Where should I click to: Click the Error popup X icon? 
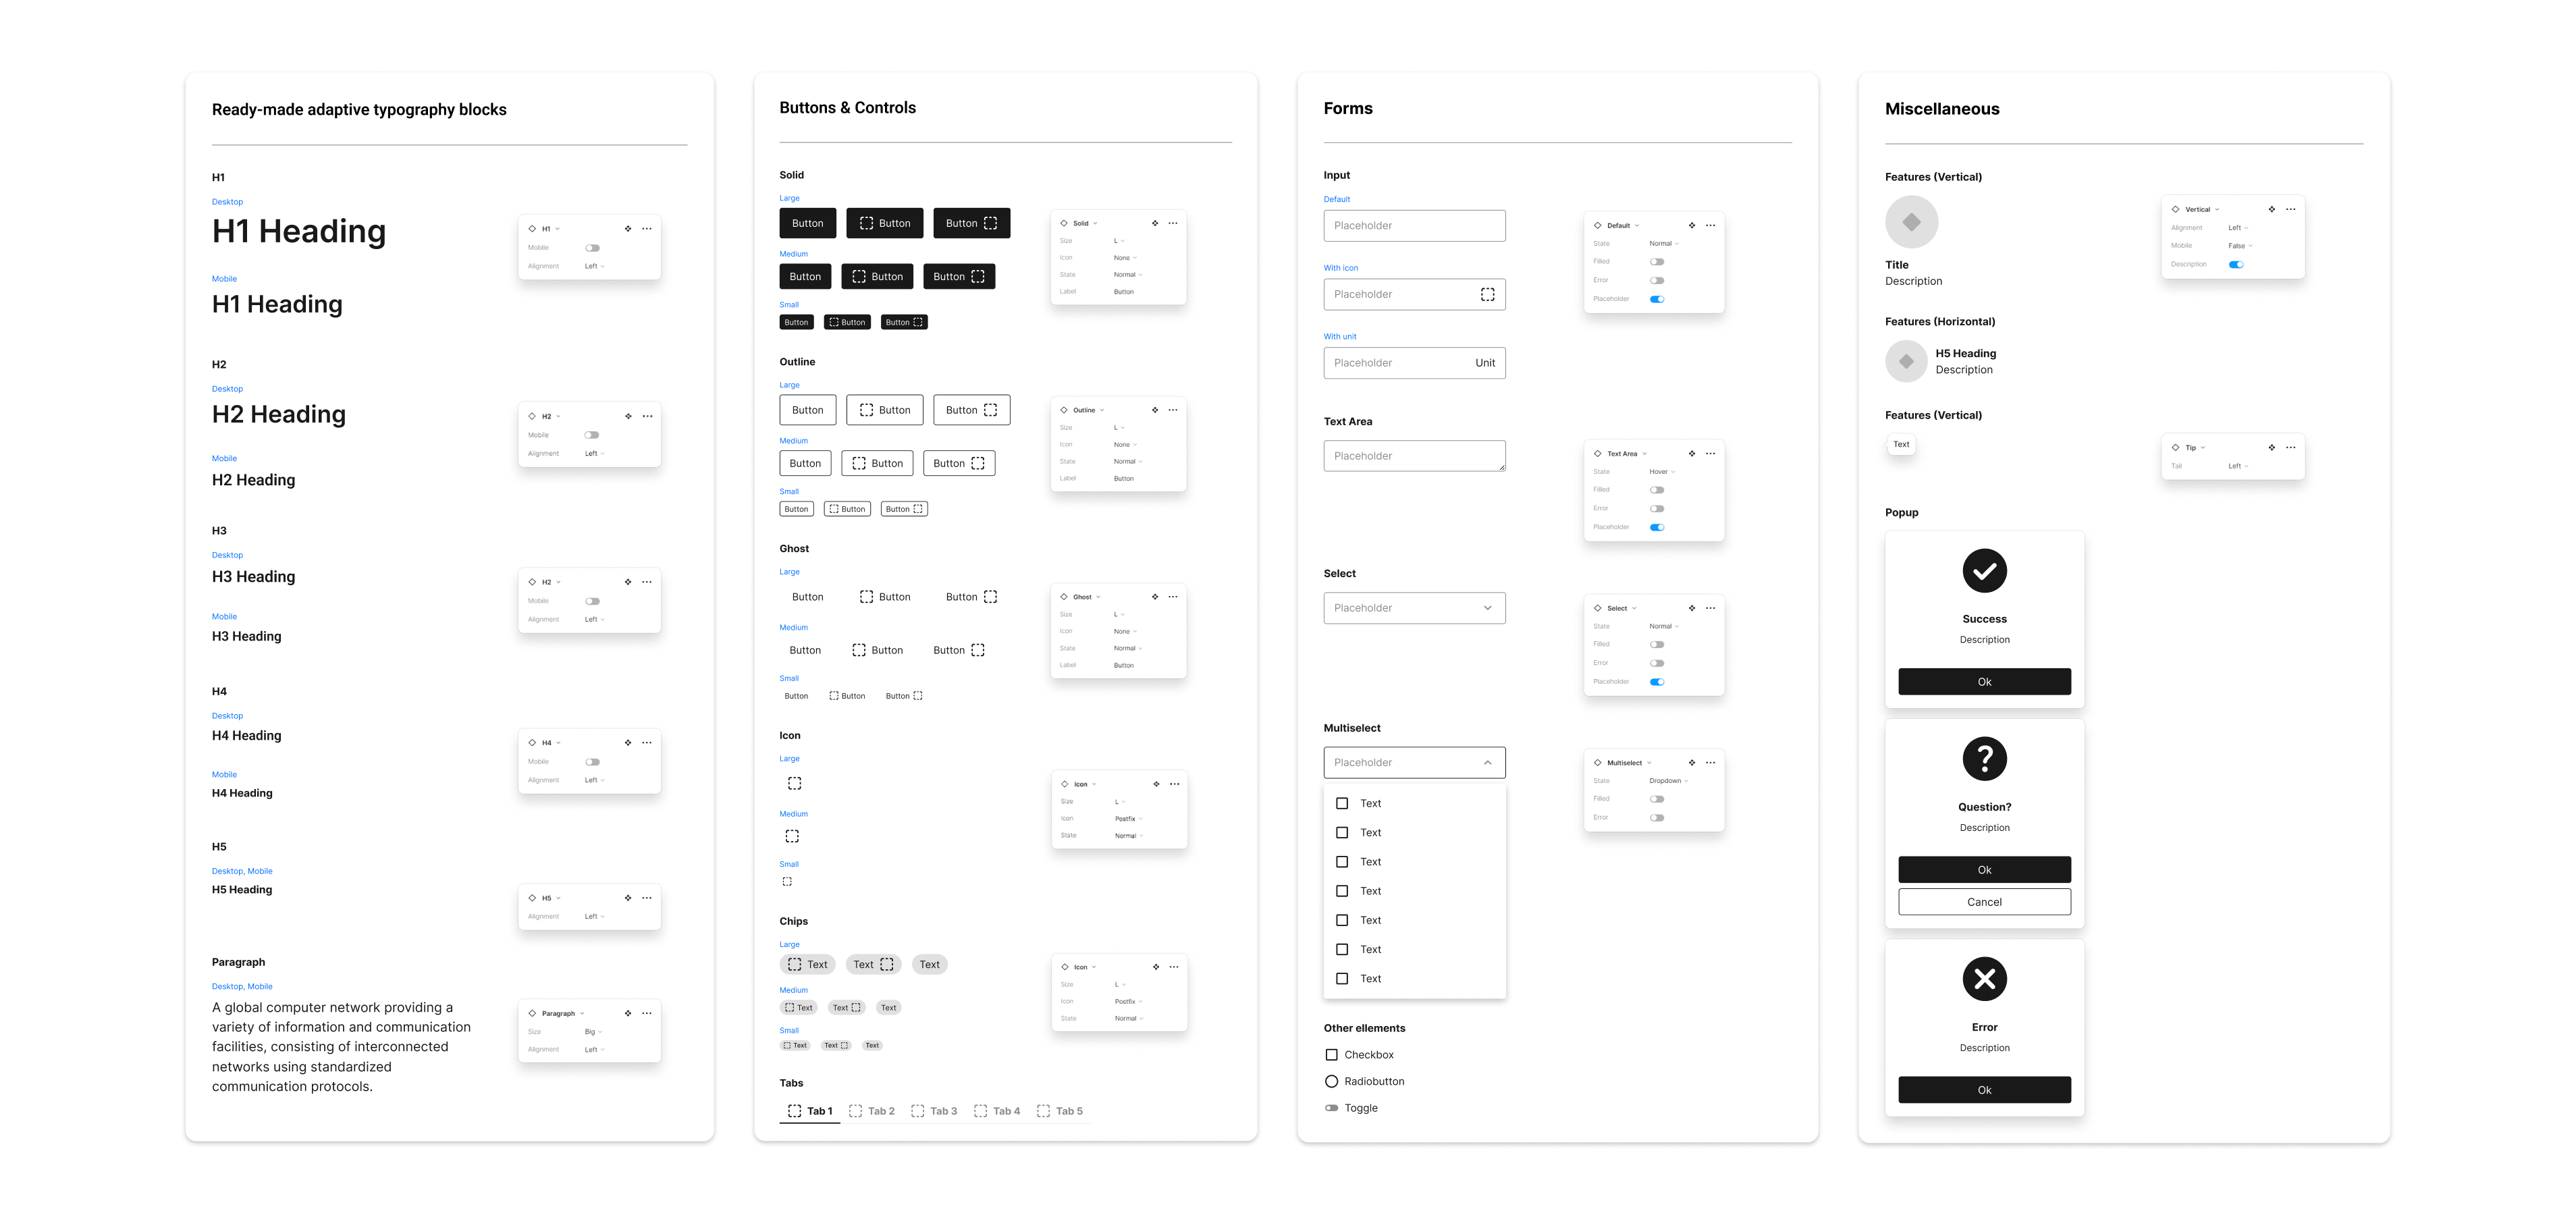[1984, 979]
